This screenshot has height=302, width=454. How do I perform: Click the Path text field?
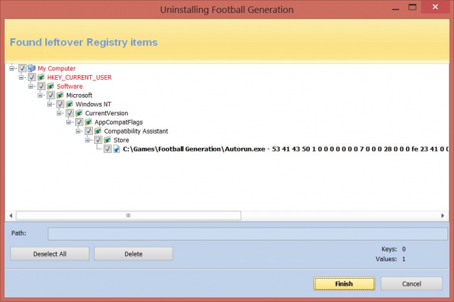click(x=248, y=234)
